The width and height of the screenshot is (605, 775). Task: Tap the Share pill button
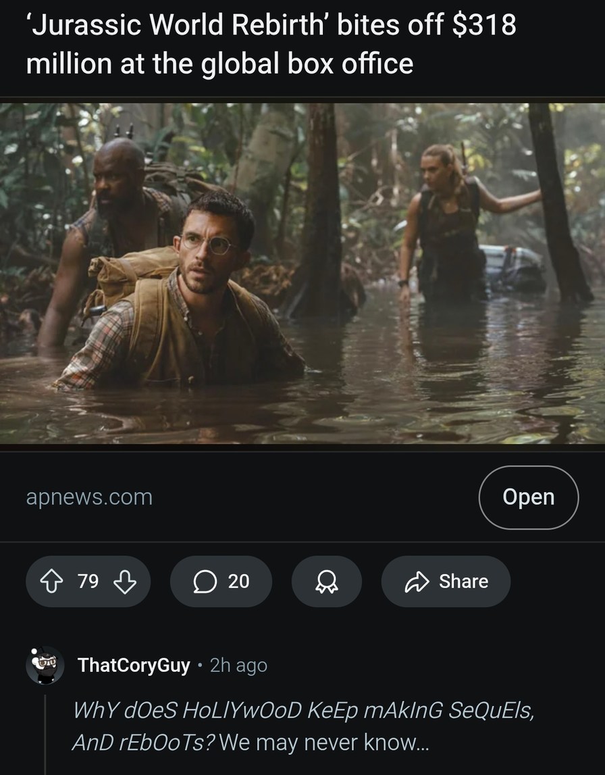pos(446,580)
